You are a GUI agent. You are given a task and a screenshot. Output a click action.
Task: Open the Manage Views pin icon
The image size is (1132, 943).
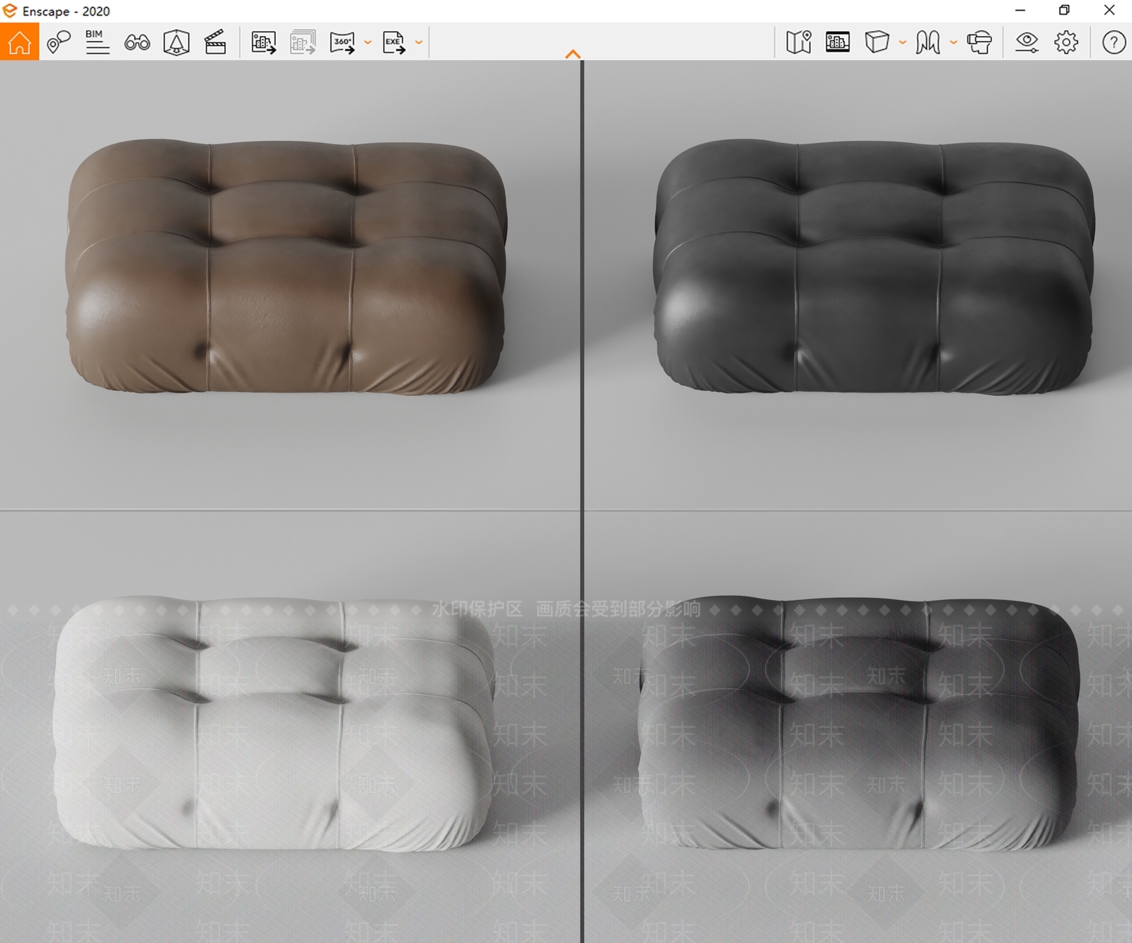coord(59,42)
